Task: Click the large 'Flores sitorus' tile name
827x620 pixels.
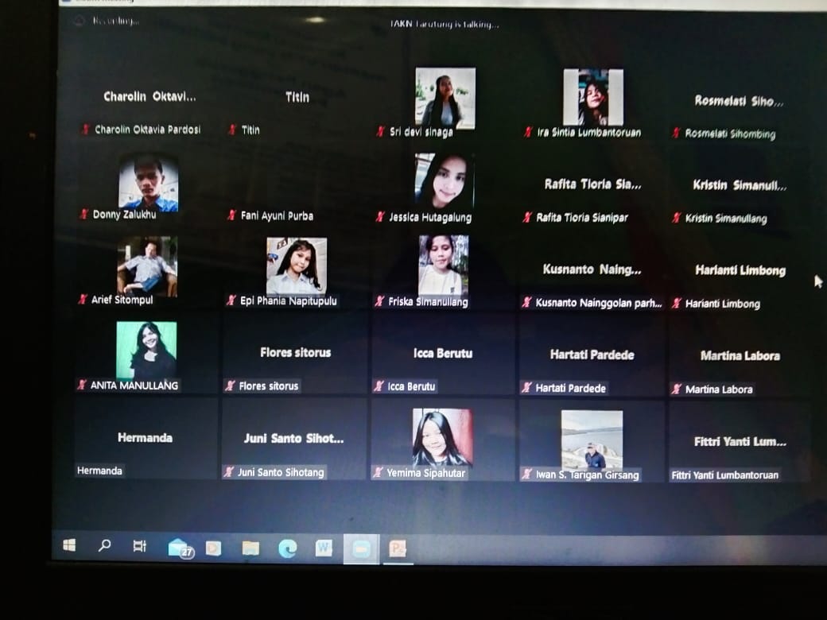Action: coord(295,353)
